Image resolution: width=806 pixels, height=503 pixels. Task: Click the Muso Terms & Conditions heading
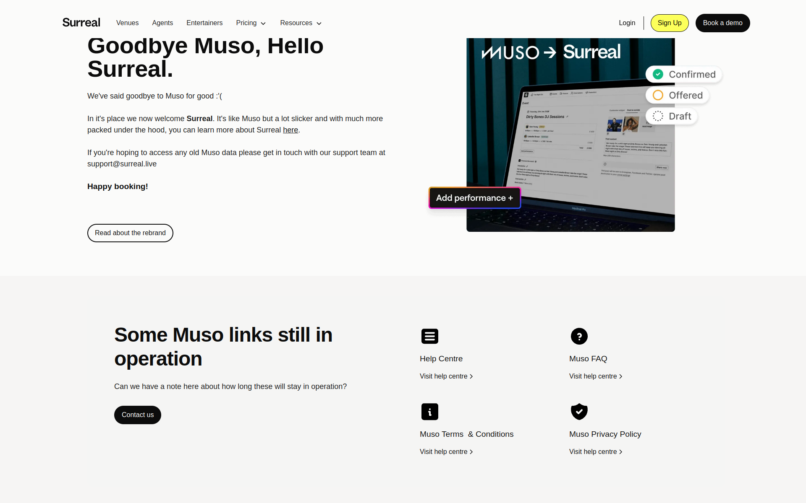pos(467,434)
